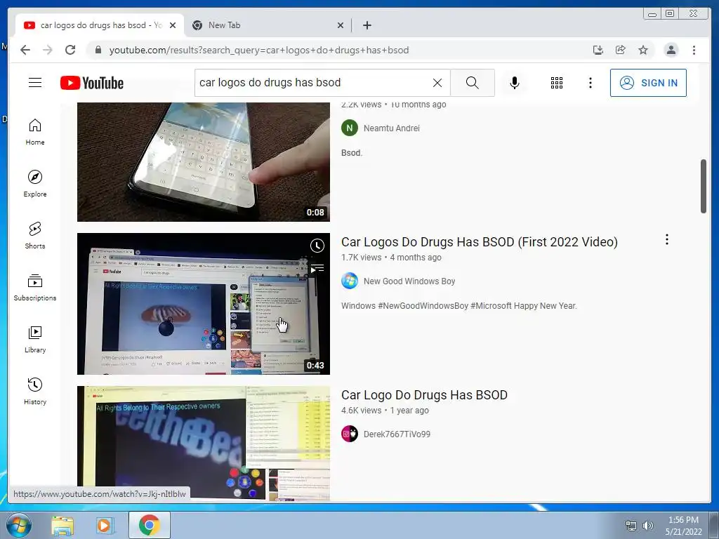This screenshot has width=719, height=539.
Task: Visit the New Good Windows Boy channel
Action: [x=409, y=281]
